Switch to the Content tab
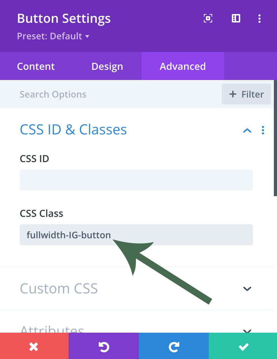The width and height of the screenshot is (277, 359). tap(36, 66)
